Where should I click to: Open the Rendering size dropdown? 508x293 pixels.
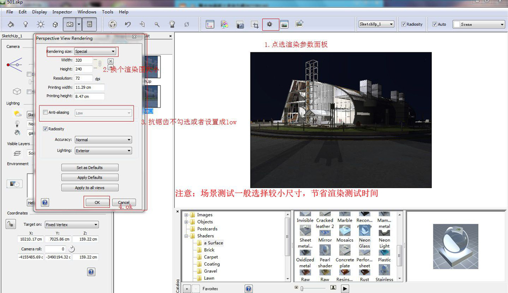click(95, 51)
